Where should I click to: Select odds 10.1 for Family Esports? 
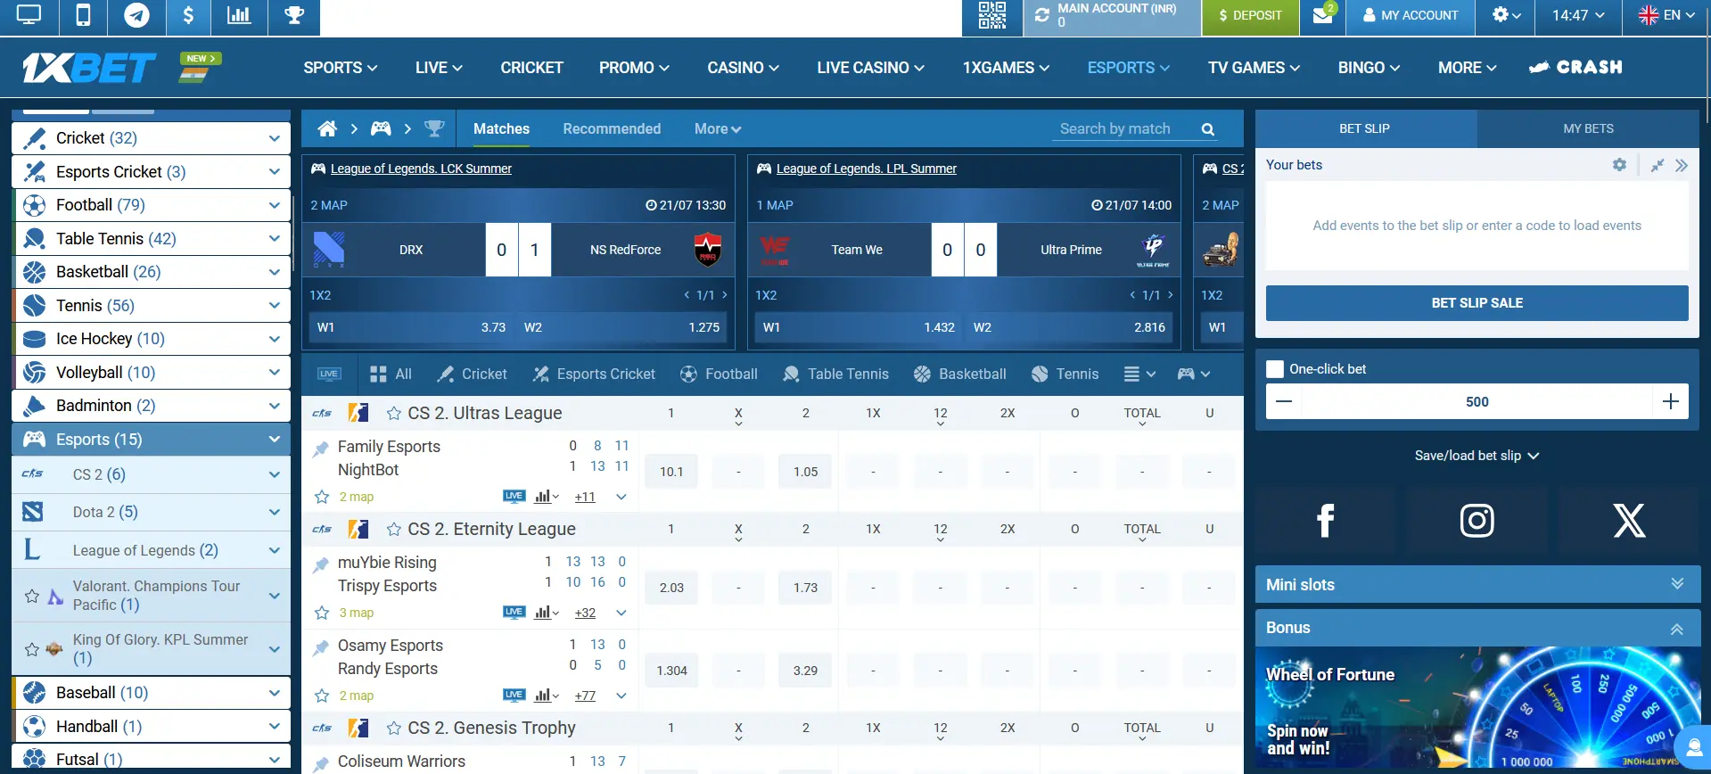671,472
